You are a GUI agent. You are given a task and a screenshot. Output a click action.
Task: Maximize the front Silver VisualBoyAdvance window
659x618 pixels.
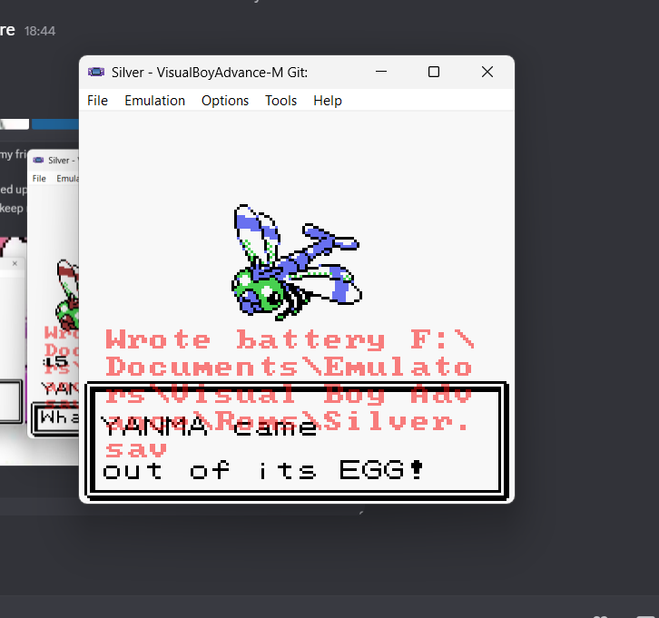click(x=434, y=72)
